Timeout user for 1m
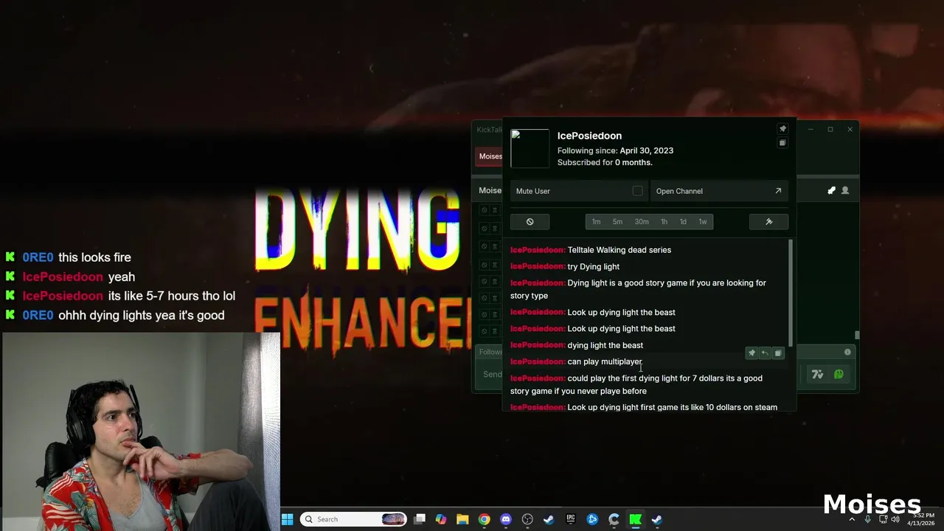 pos(596,221)
